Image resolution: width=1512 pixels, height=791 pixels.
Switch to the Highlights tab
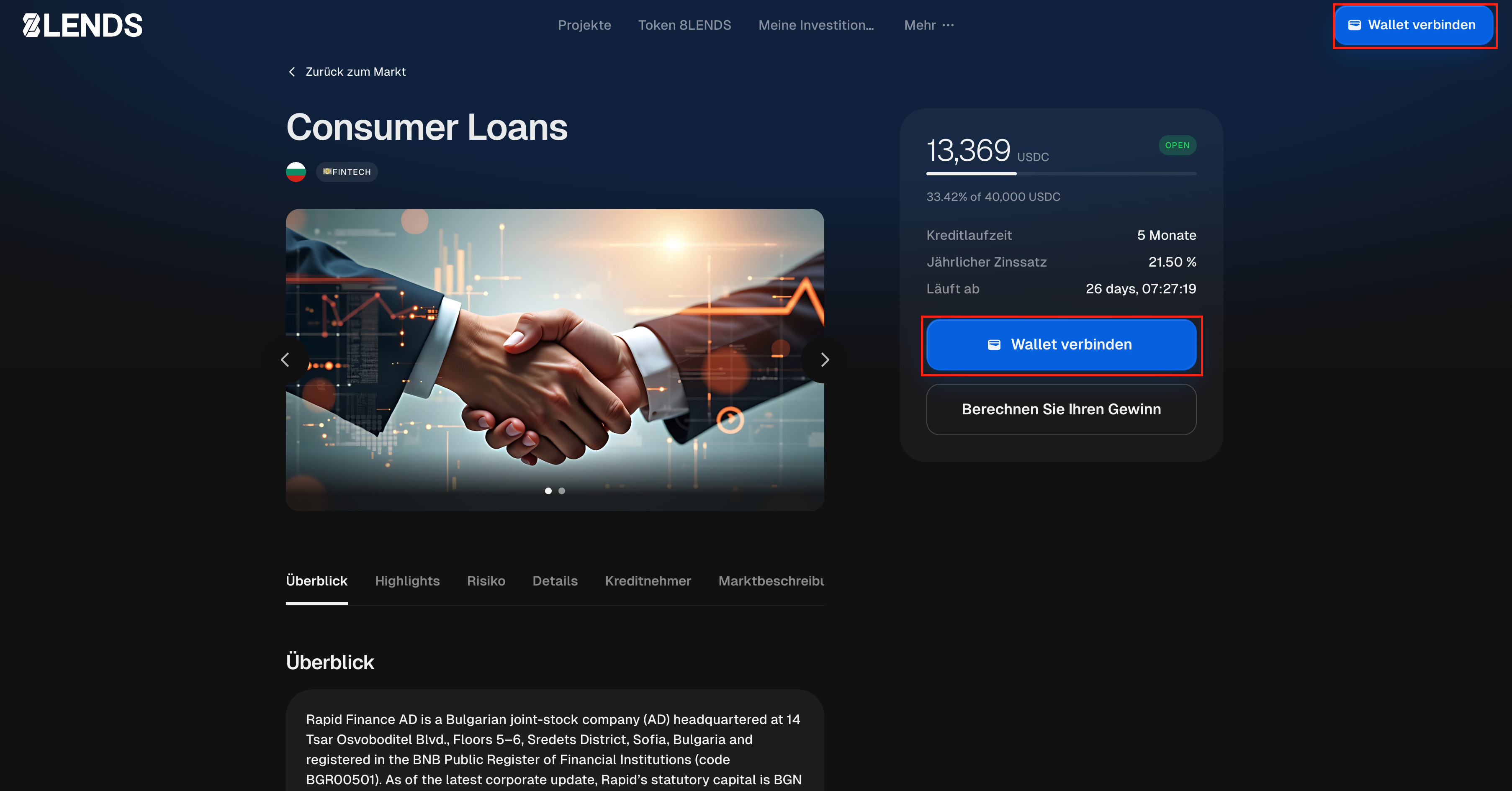407,581
